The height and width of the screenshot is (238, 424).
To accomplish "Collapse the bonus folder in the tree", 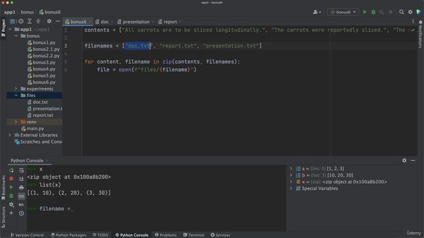I will click(16, 36).
